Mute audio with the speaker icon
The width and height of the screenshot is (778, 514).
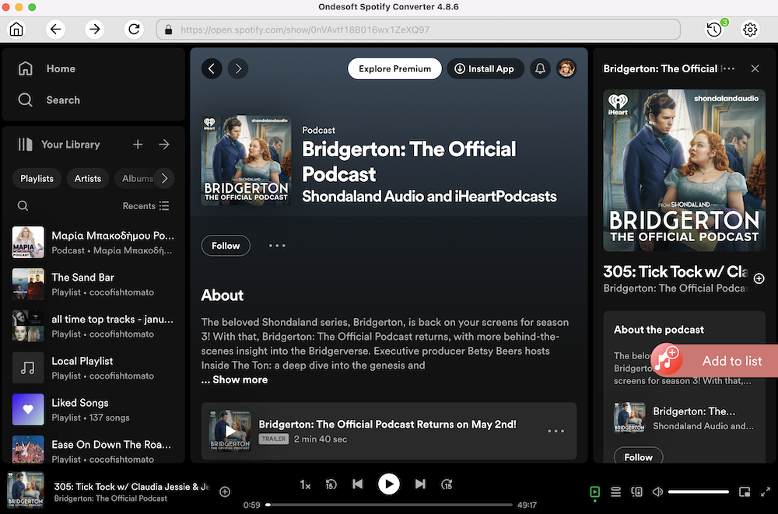tap(657, 491)
